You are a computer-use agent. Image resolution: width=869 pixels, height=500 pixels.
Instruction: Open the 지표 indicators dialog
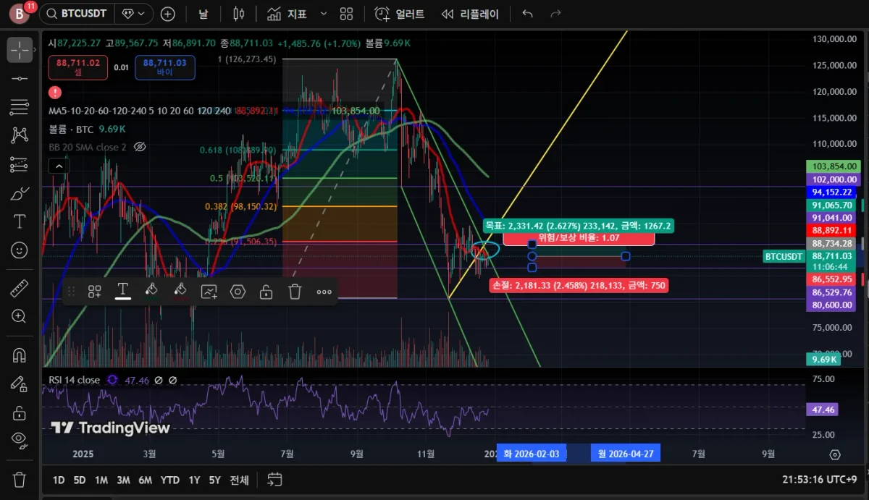click(x=287, y=14)
